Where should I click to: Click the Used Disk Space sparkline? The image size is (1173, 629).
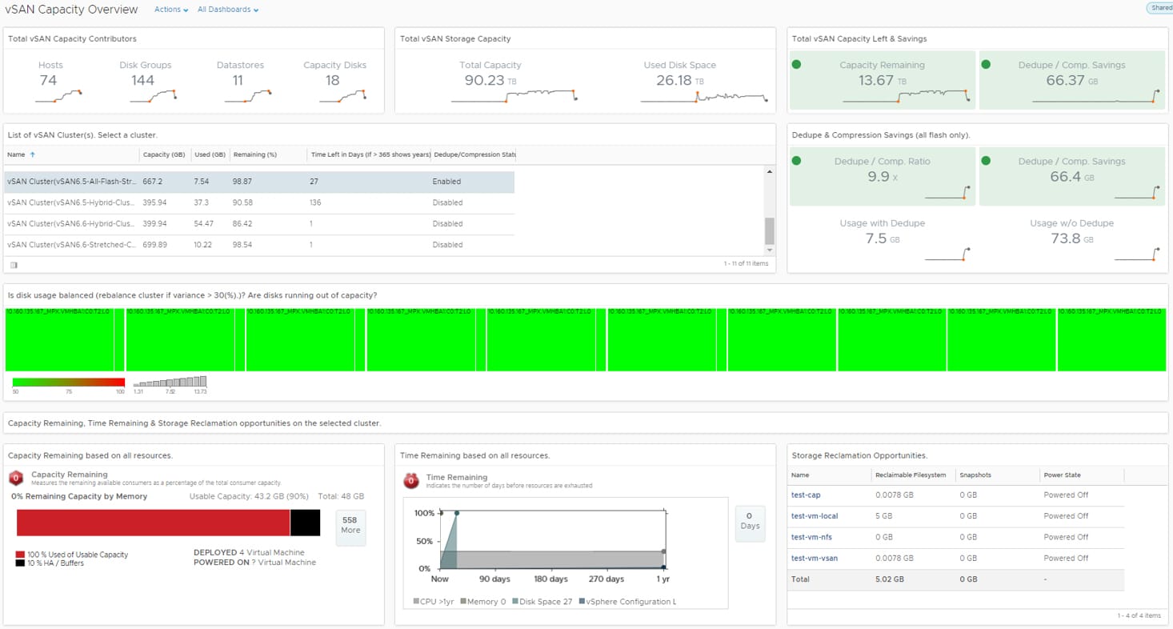point(704,97)
